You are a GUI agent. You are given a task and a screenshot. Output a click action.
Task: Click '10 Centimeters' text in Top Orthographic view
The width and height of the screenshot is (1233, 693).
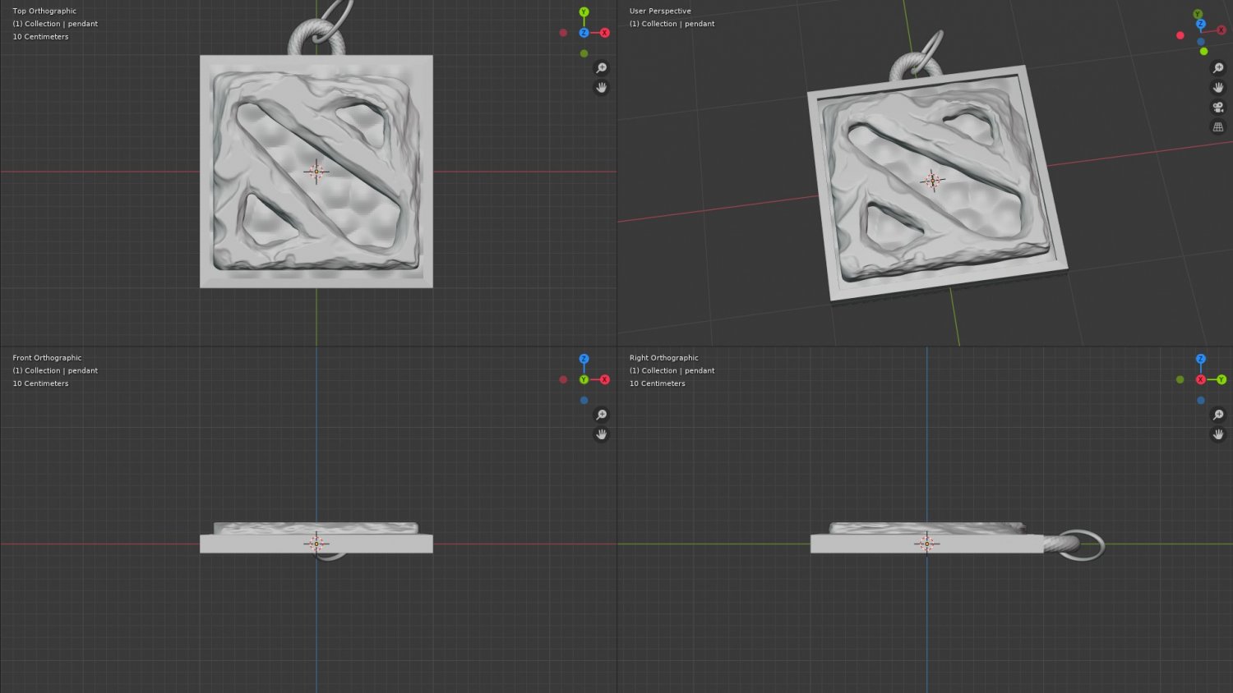coord(40,37)
